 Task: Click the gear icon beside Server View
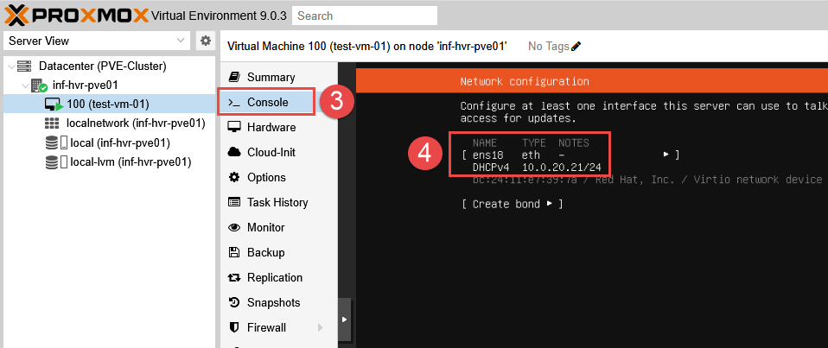point(205,41)
